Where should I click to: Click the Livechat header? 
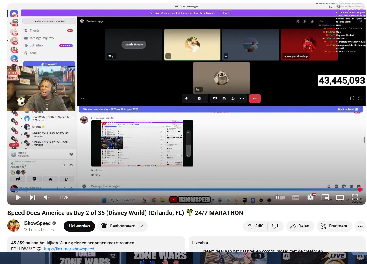(200, 243)
